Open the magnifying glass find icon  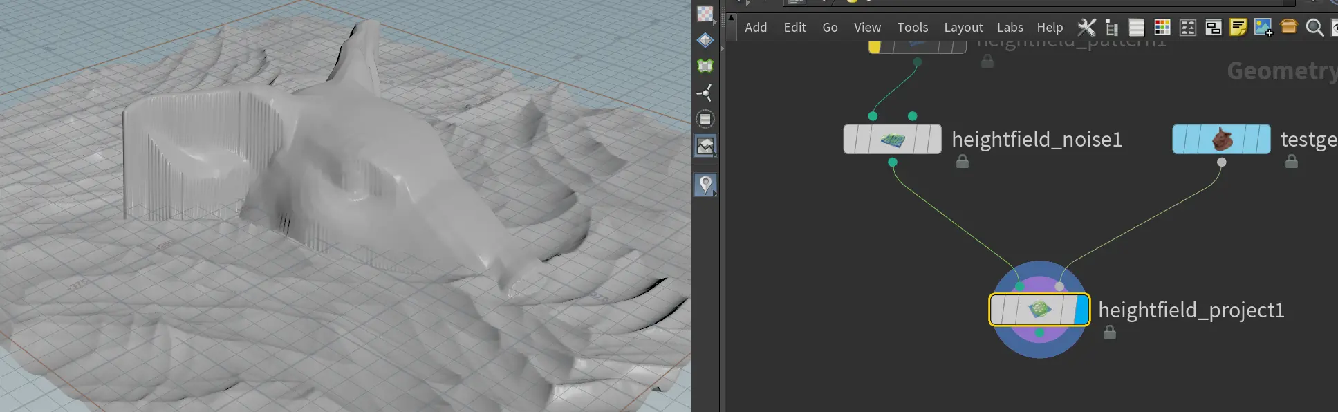[x=1314, y=28]
